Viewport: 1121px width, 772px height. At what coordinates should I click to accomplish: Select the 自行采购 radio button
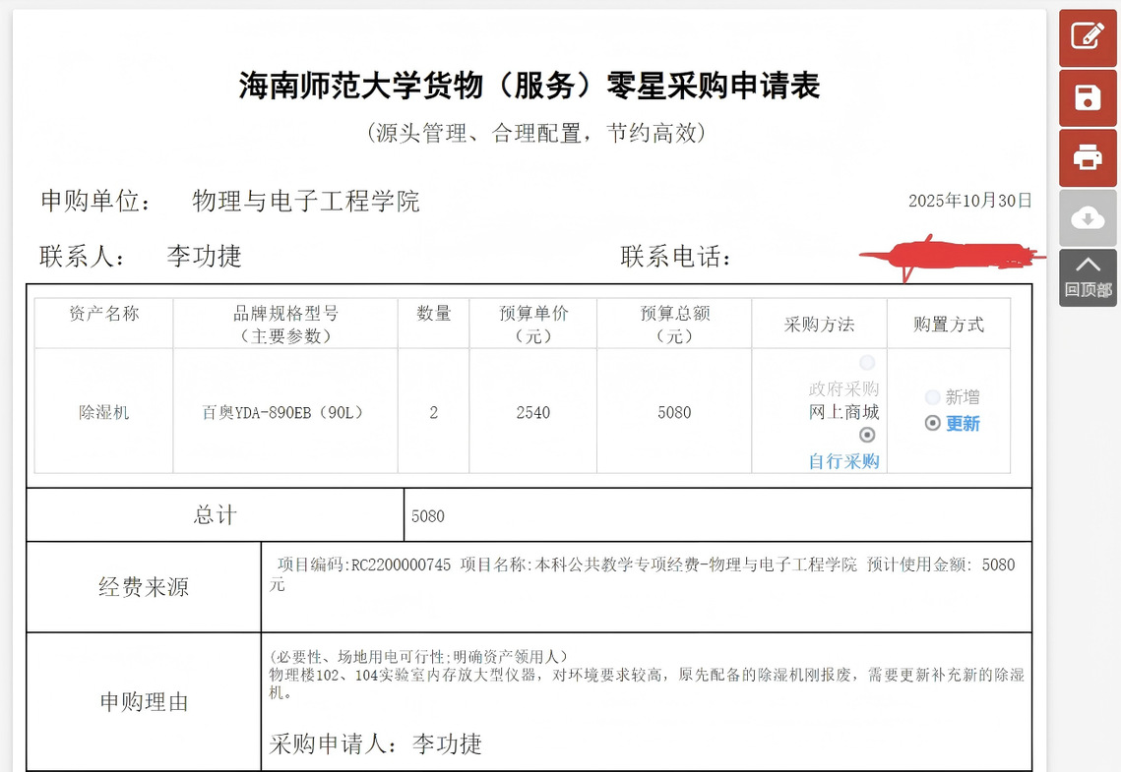[867, 435]
